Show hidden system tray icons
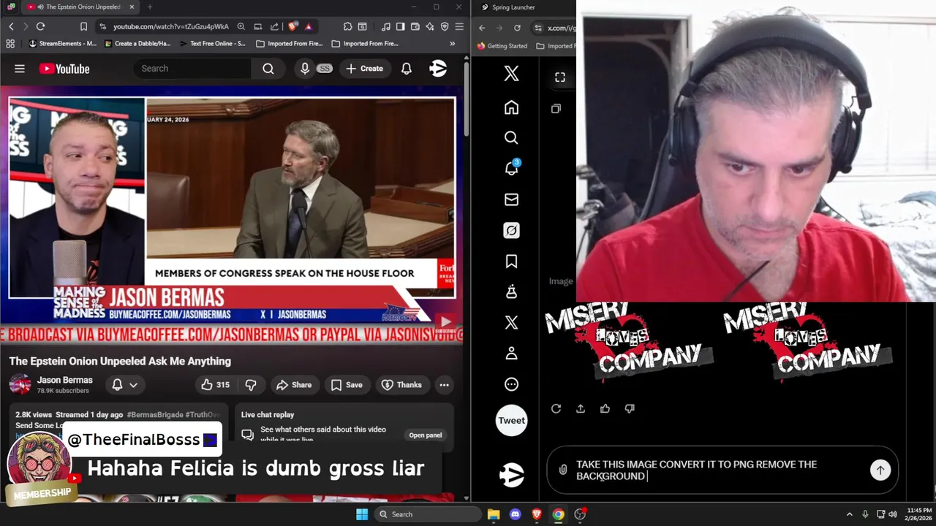The image size is (936, 526). pyautogui.click(x=849, y=514)
